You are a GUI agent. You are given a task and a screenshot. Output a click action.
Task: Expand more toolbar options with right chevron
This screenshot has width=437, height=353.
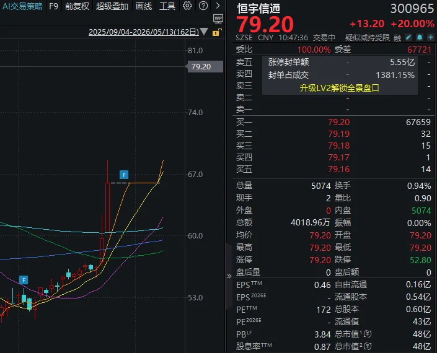click(x=218, y=6)
